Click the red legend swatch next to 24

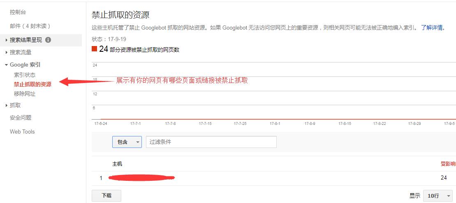click(x=94, y=49)
